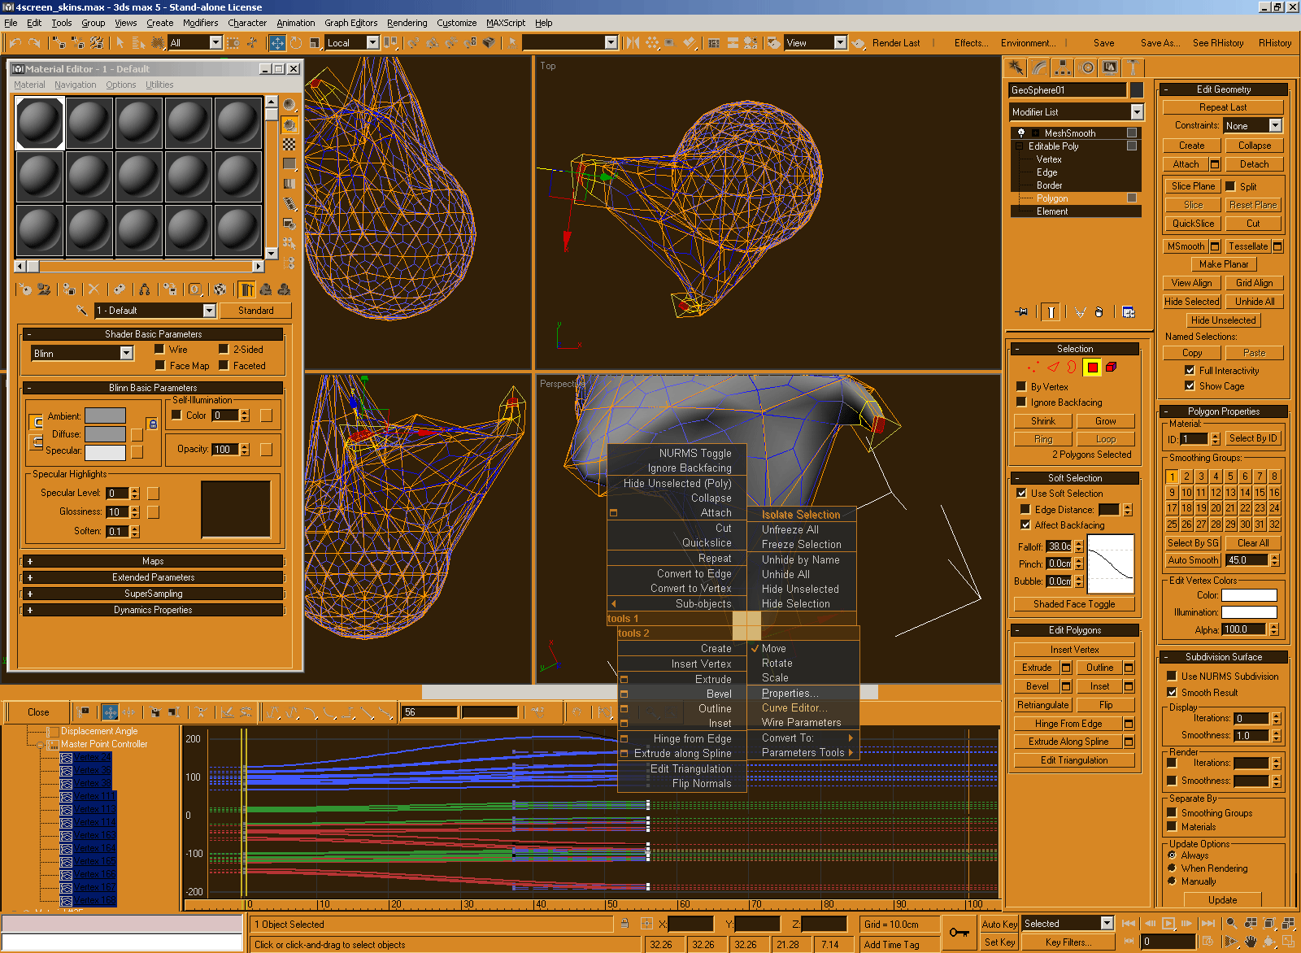Click Edit Vertex Colors Color swatch
This screenshot has height=953, width=1301.
pos(1249,595)
